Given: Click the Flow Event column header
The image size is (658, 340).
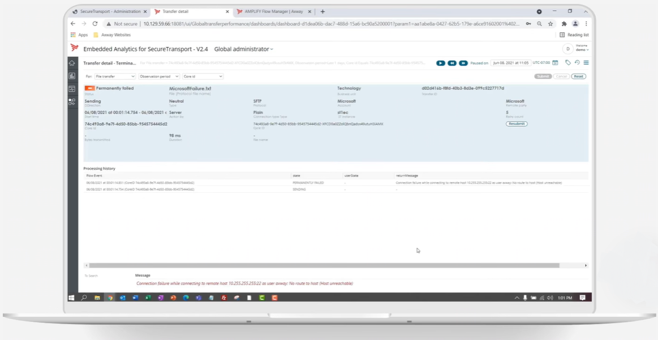Looking at the screenshot, I should pyautogui.click(x=94, y=175).
